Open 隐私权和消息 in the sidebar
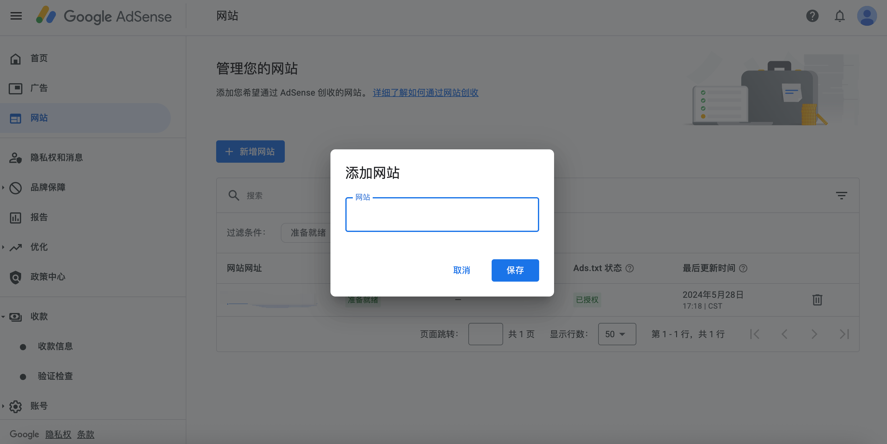 (57, 158)
